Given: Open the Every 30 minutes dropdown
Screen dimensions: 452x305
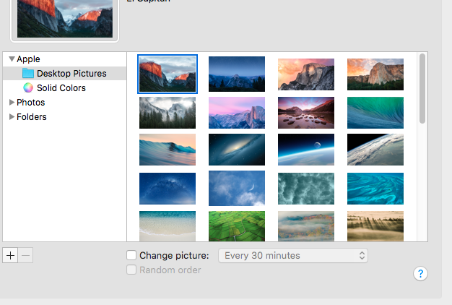Looking at the screenshot, I should click(293, 255).
